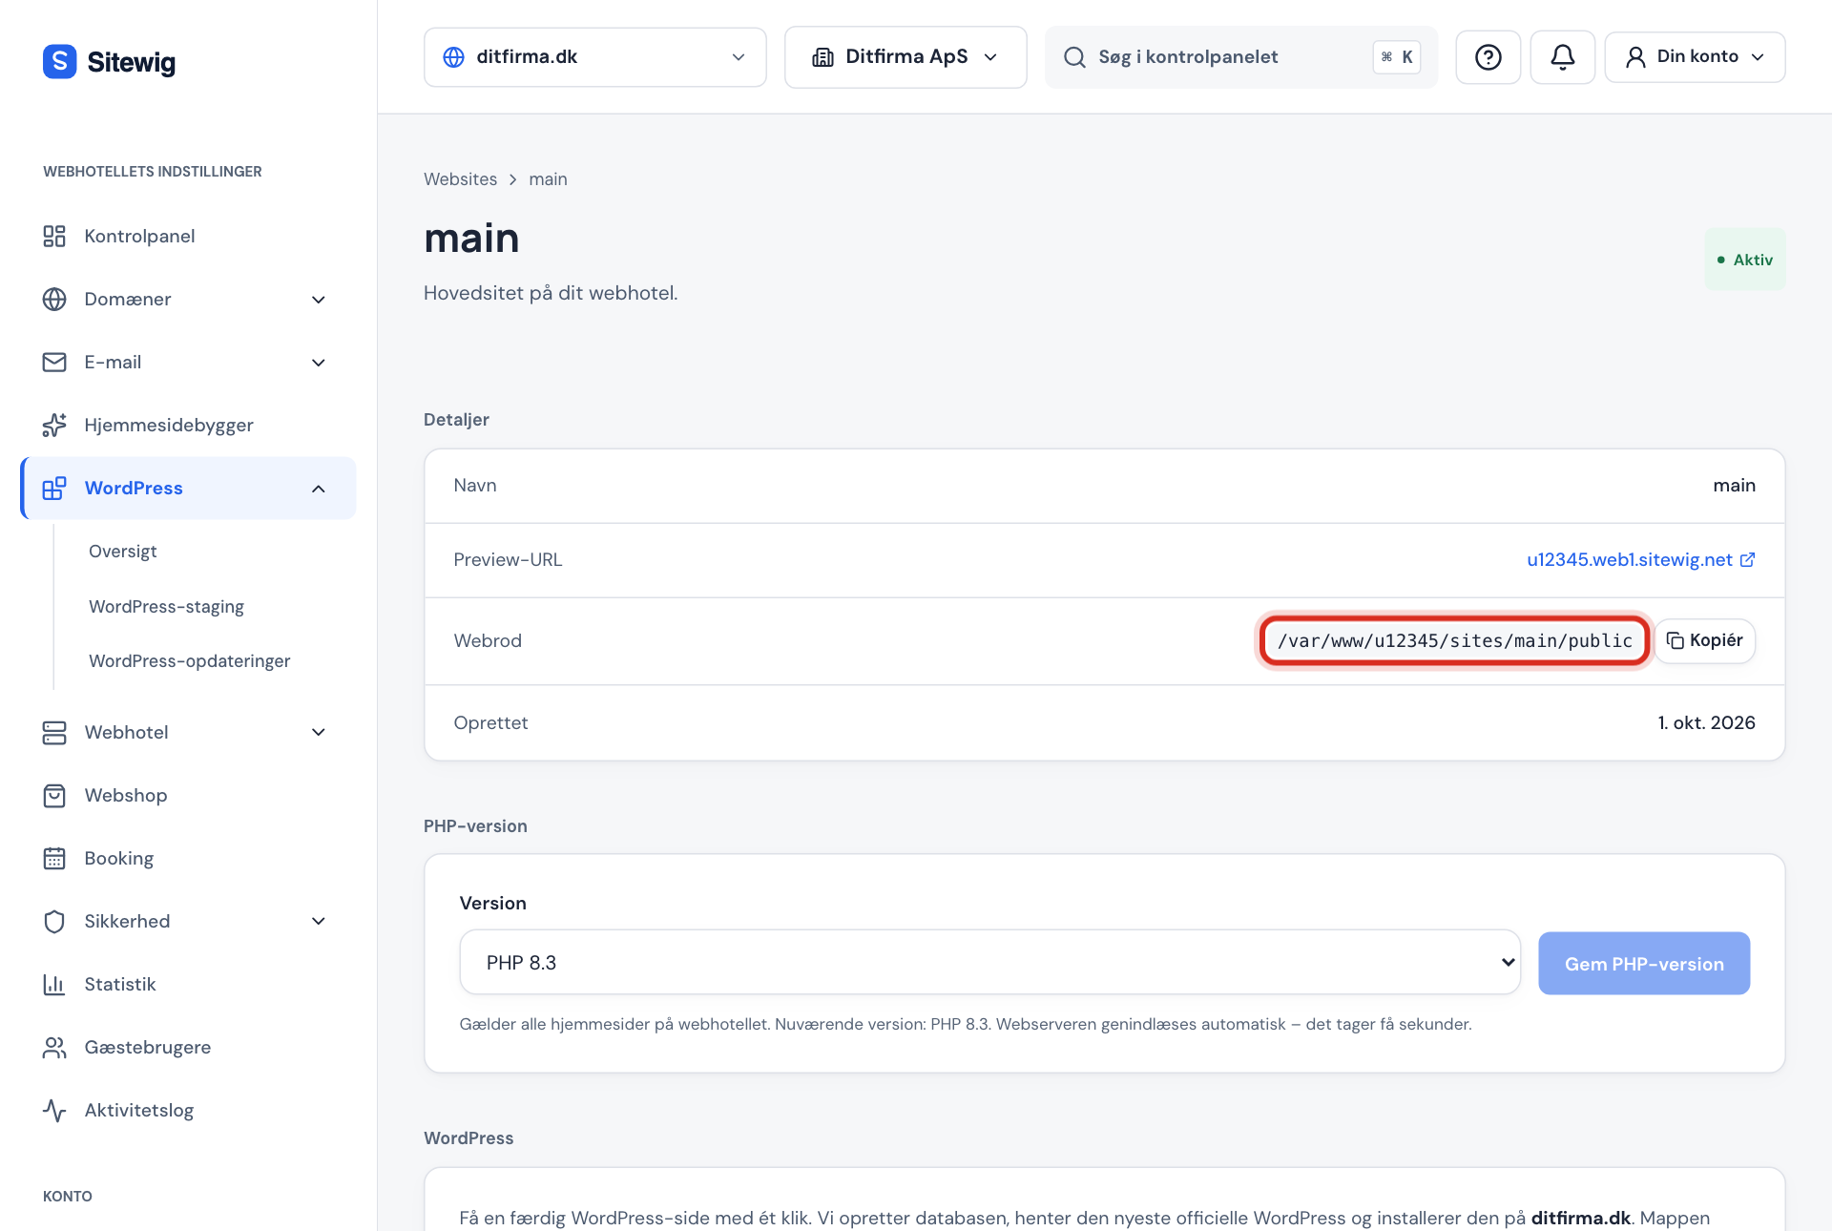1832x1231 pixels.
Task: Collapse the WordPress section chevron
Action: [x=319, y=489]
